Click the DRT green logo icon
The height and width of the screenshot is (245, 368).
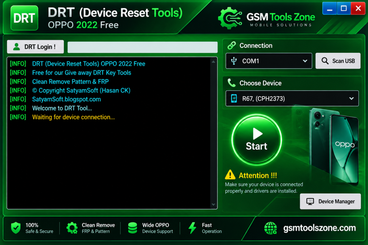tap(24, 18)
